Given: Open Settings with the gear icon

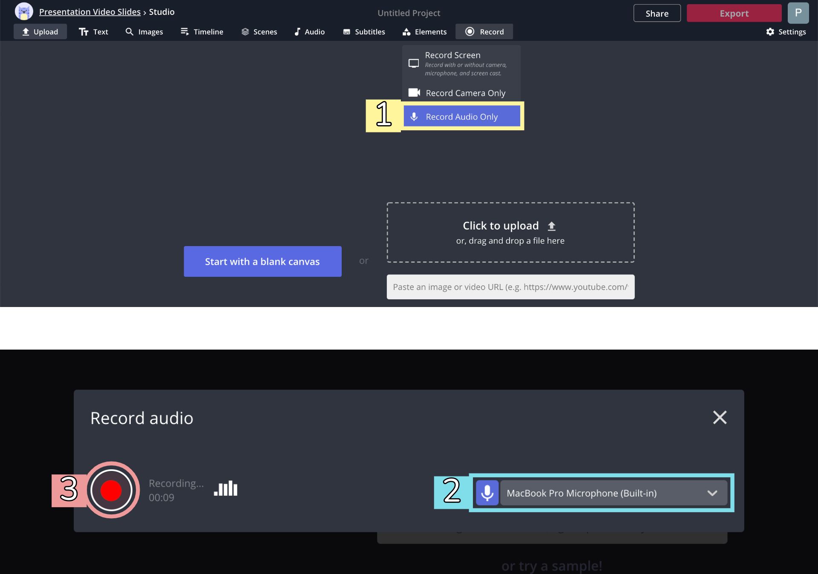Looking at the screenshot, I should point(786,32).
